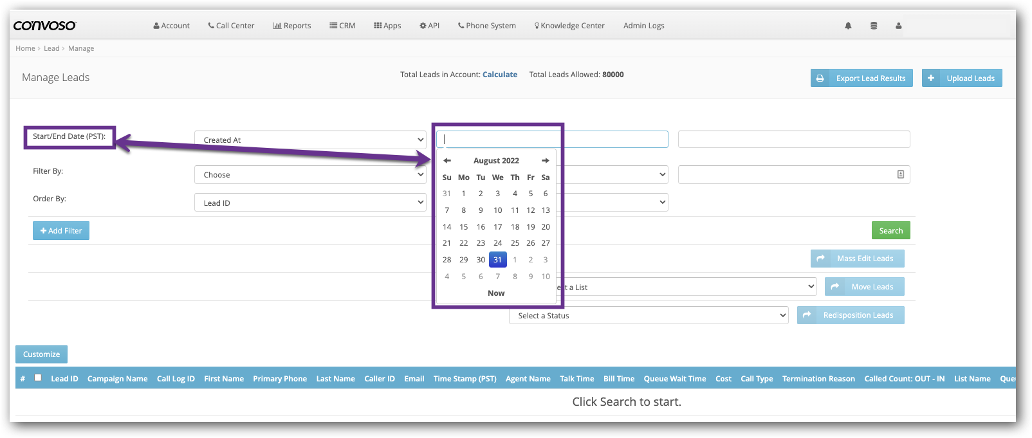Screen dimensions: 1032x438
Task: Toggle the select-all checkbox in table header
Action: pos(38,378)
